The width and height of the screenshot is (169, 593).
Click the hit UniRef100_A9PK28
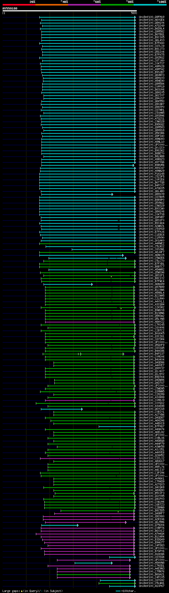tap(152, 67)
